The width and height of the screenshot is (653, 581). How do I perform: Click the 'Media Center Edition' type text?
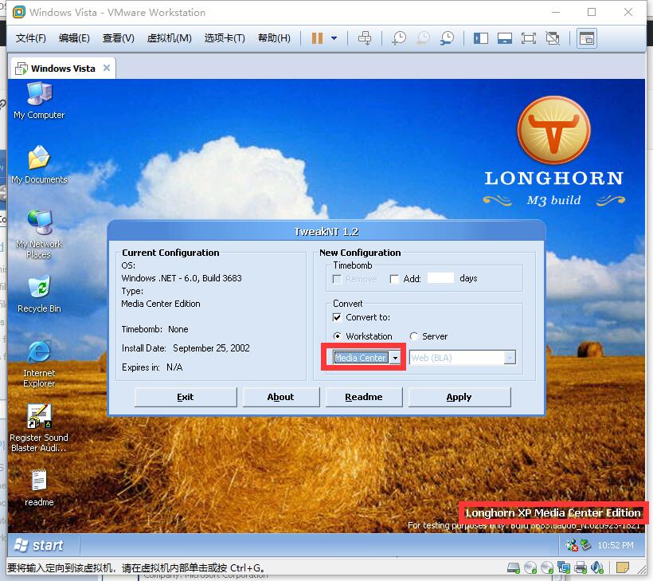click(161, 304)
